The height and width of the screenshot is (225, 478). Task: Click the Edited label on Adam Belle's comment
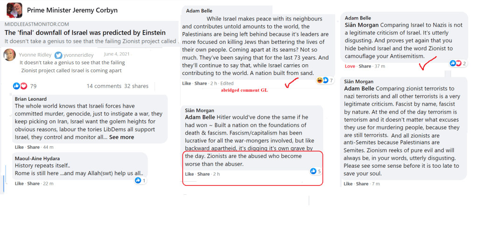click(226, 83)
